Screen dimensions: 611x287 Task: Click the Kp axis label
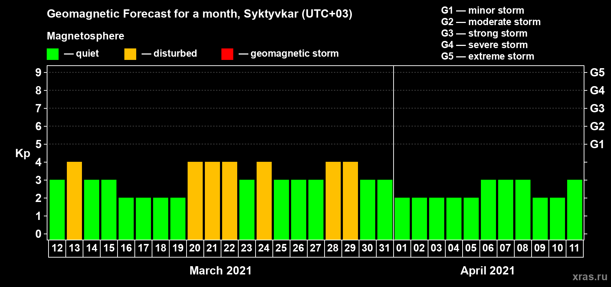[23, 154]
